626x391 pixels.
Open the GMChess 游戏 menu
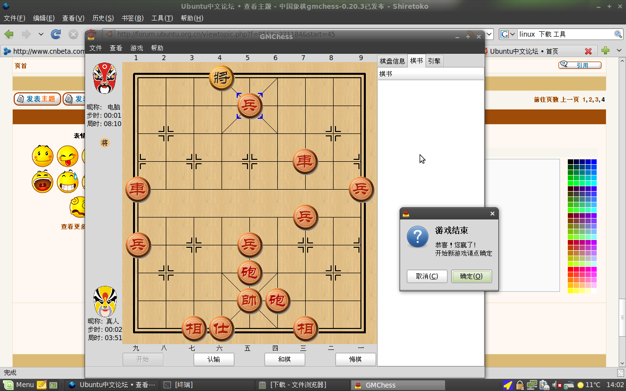tap(136, 48)
